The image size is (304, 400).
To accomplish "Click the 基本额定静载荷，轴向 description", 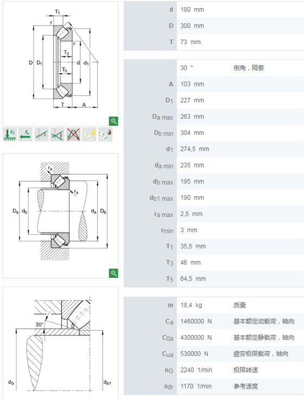I will [264, 337].
